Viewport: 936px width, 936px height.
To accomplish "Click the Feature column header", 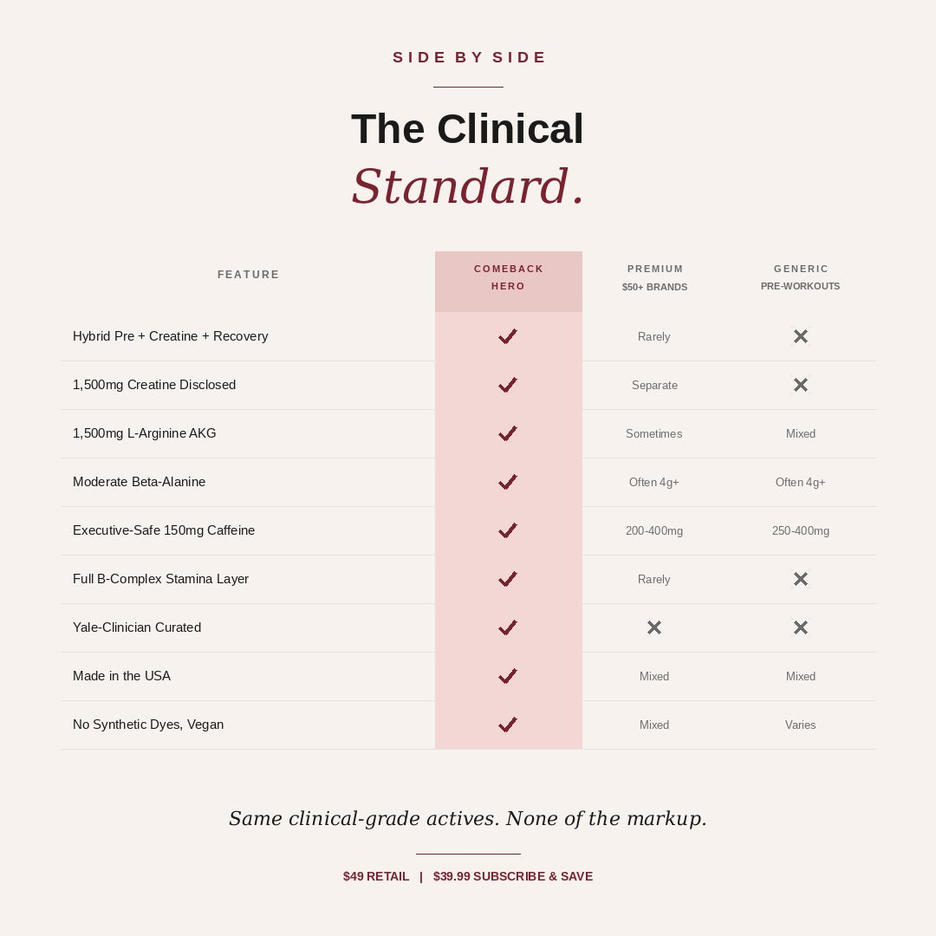I will (x=249, y=275).
